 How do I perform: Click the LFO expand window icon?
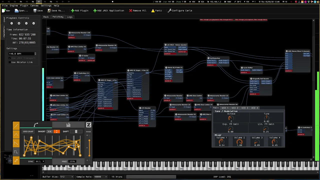point(88,125)
